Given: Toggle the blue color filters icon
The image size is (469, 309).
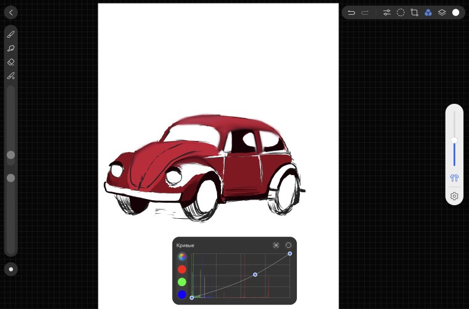Looking at the screenshot, I should 428,12.
